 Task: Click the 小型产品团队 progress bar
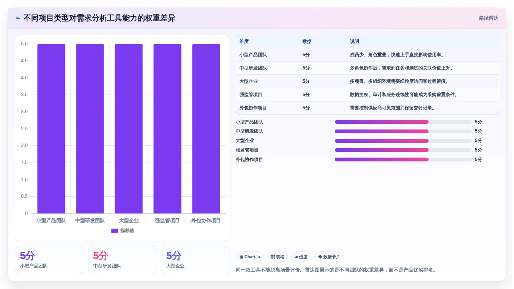coord(403,122)
